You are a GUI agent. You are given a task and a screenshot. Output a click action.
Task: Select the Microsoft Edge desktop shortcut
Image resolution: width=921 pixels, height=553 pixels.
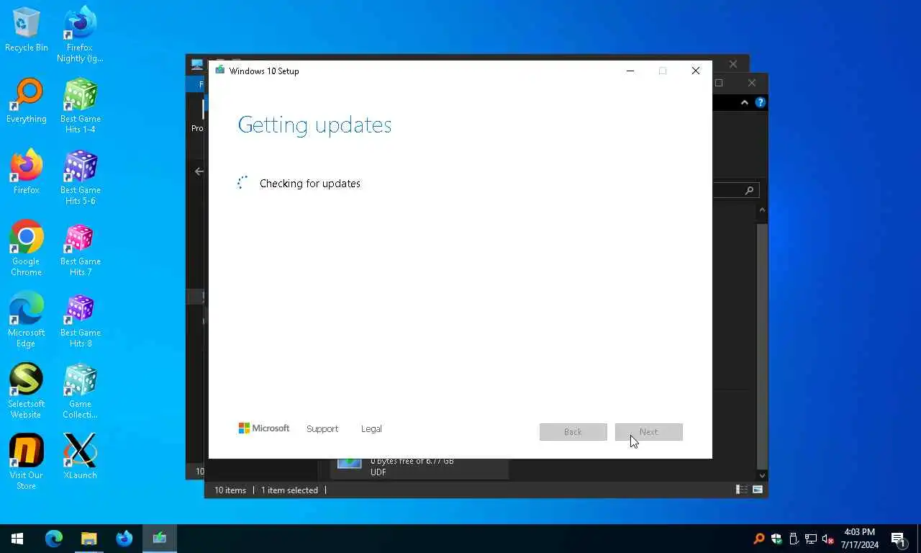(27, 320)
